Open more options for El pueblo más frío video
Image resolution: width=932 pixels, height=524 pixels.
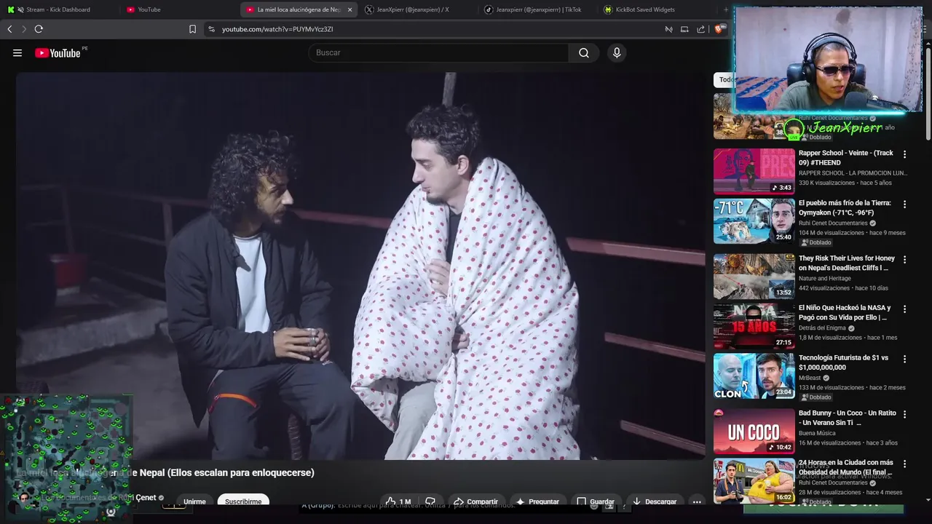[904, 205]
